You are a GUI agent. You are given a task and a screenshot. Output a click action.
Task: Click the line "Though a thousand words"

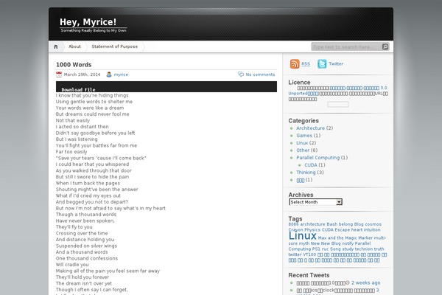(x=86, y=215)
